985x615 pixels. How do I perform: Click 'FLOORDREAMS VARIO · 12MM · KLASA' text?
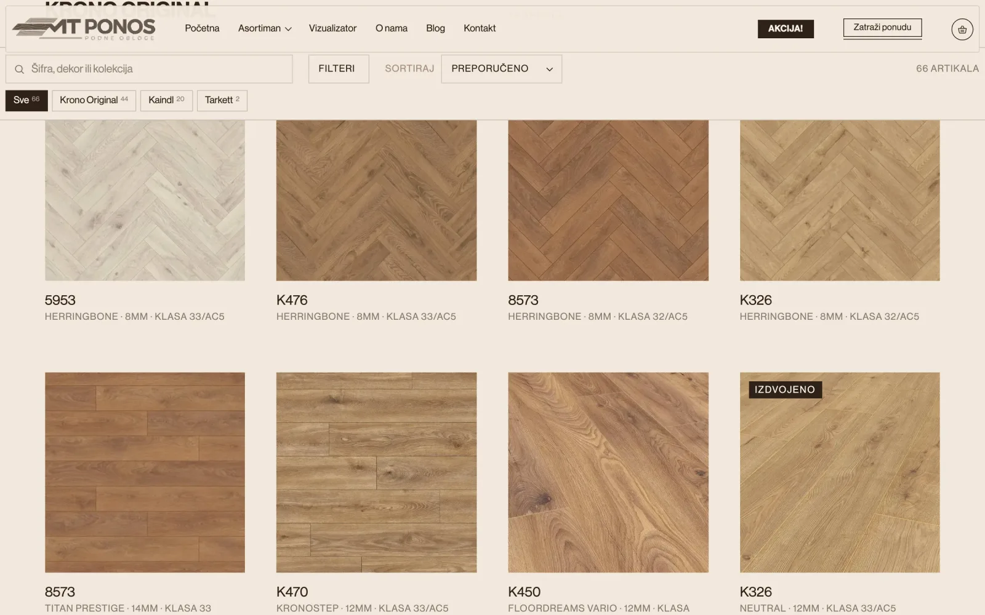click(599, 608)
